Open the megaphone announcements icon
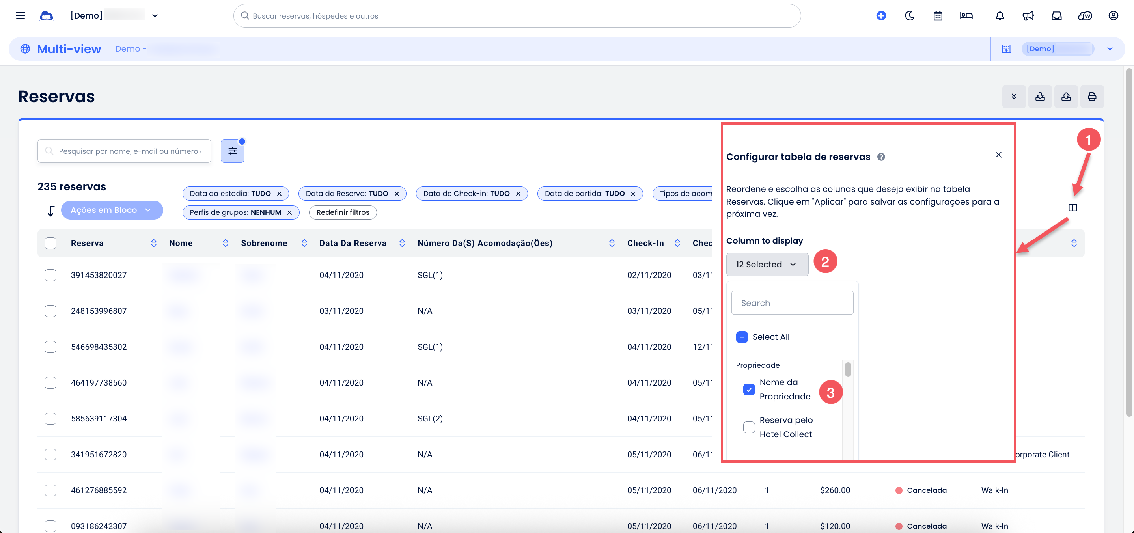The image size is (1134, 533). coord(1028,16)
